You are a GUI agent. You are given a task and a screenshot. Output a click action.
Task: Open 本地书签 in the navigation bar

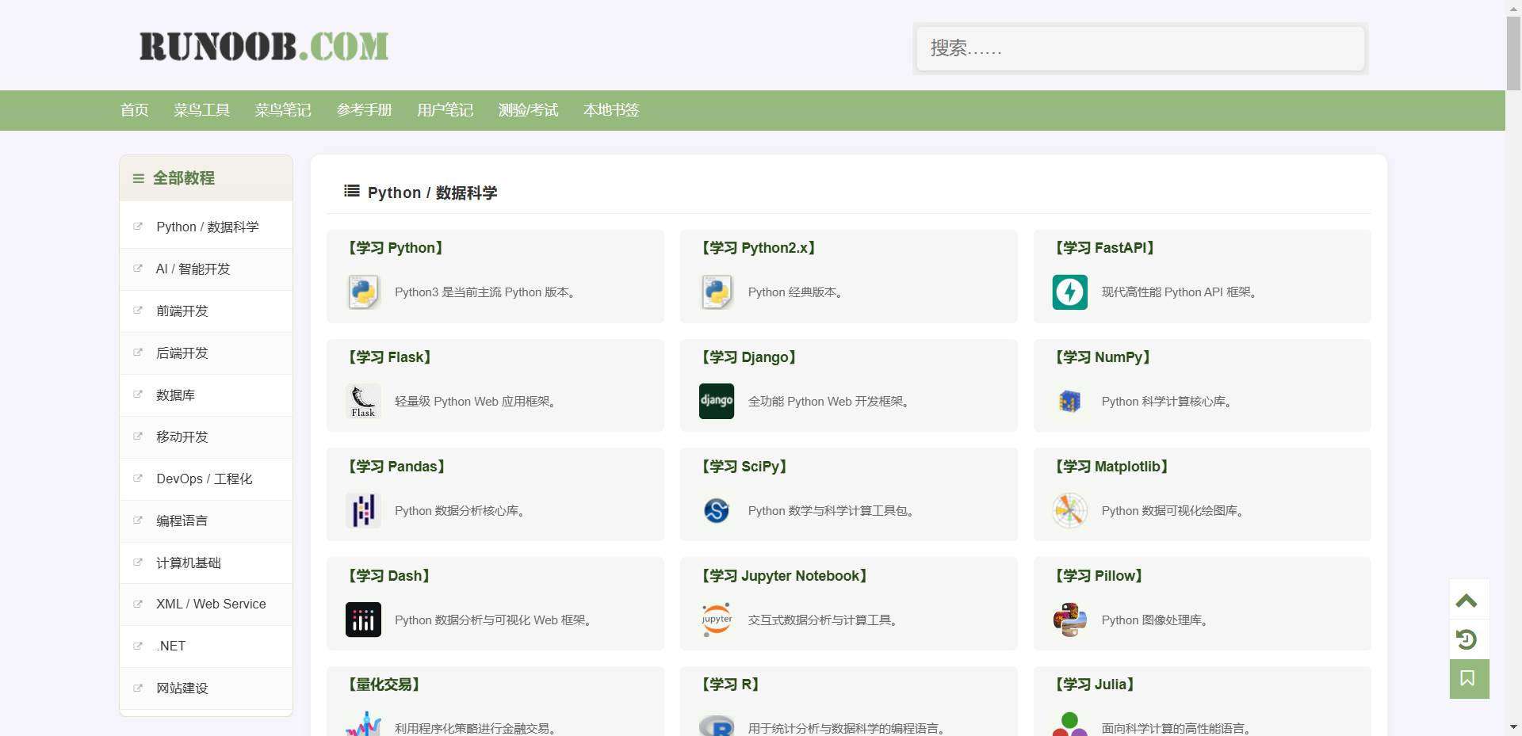coord(611,110)
